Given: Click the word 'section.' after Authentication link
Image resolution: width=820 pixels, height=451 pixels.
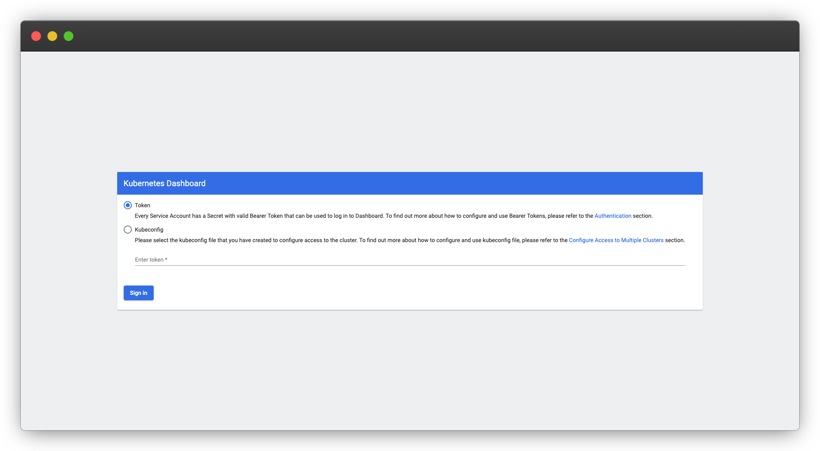Looking at the screenshot, I should 642,216.
